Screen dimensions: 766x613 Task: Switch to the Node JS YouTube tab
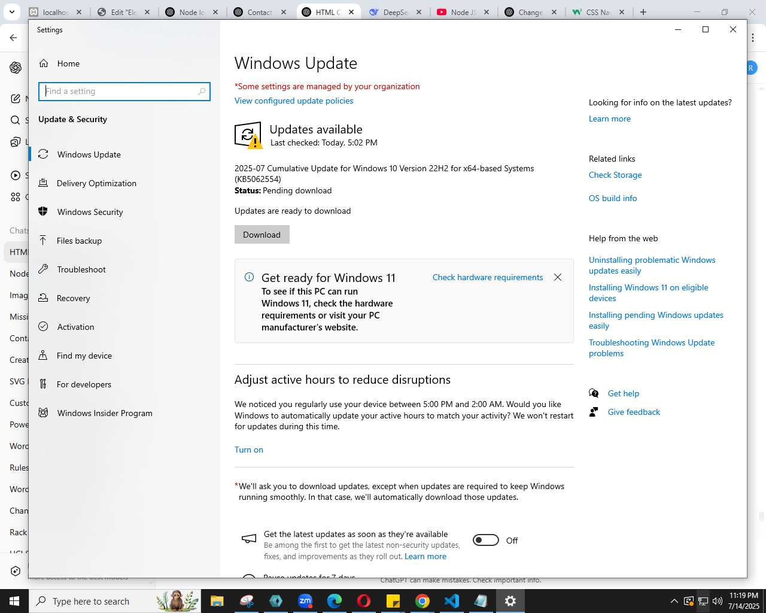463,12
